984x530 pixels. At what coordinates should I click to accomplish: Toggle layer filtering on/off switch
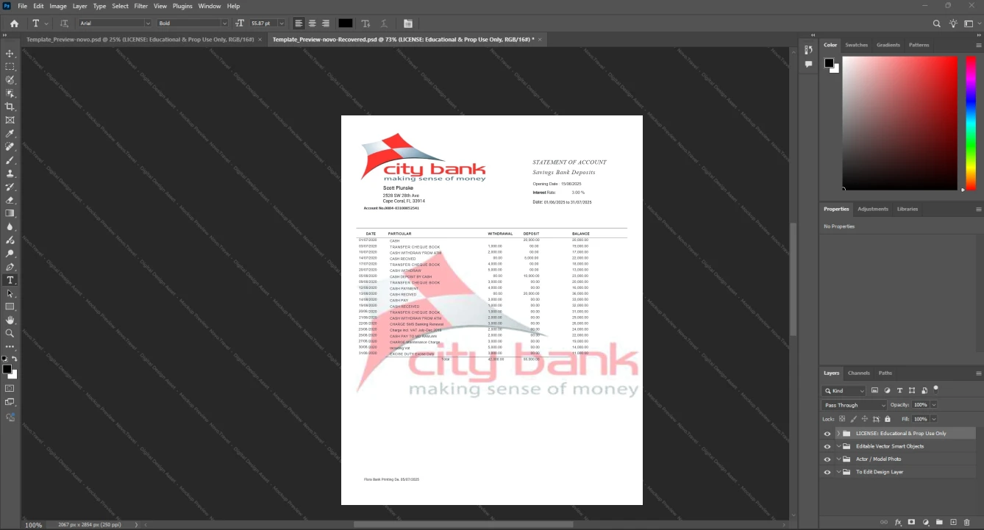pyautogui.click(x=935, y=389)
